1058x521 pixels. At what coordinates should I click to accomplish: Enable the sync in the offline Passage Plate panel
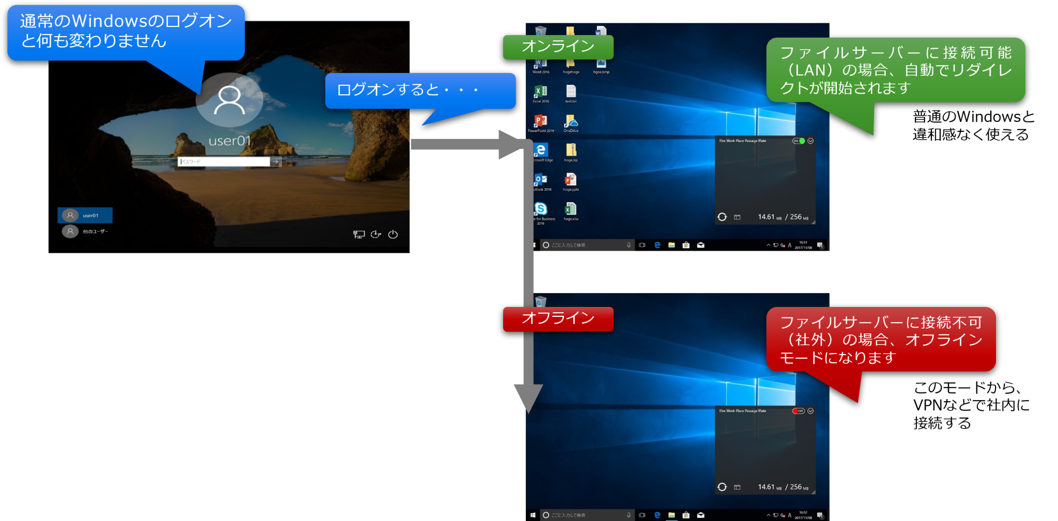722,487
